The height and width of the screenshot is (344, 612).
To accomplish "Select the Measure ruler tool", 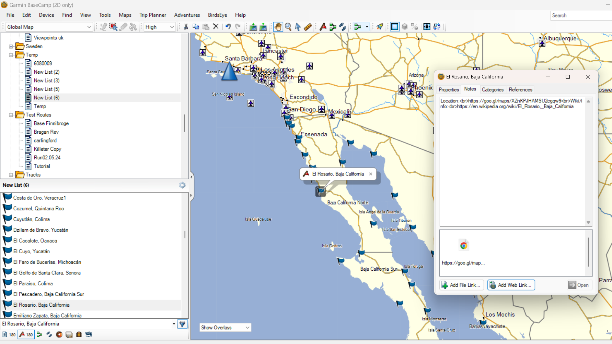I will click(x=308, y=27).
